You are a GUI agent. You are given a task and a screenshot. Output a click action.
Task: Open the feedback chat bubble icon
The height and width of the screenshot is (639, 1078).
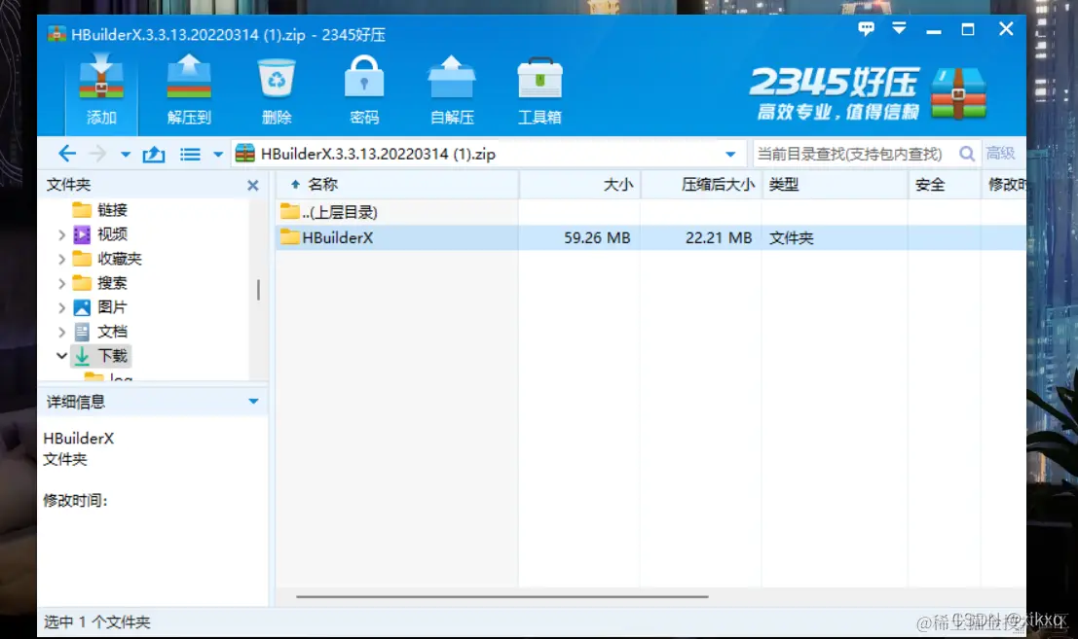pyautogui.click(x=867, y=29)
